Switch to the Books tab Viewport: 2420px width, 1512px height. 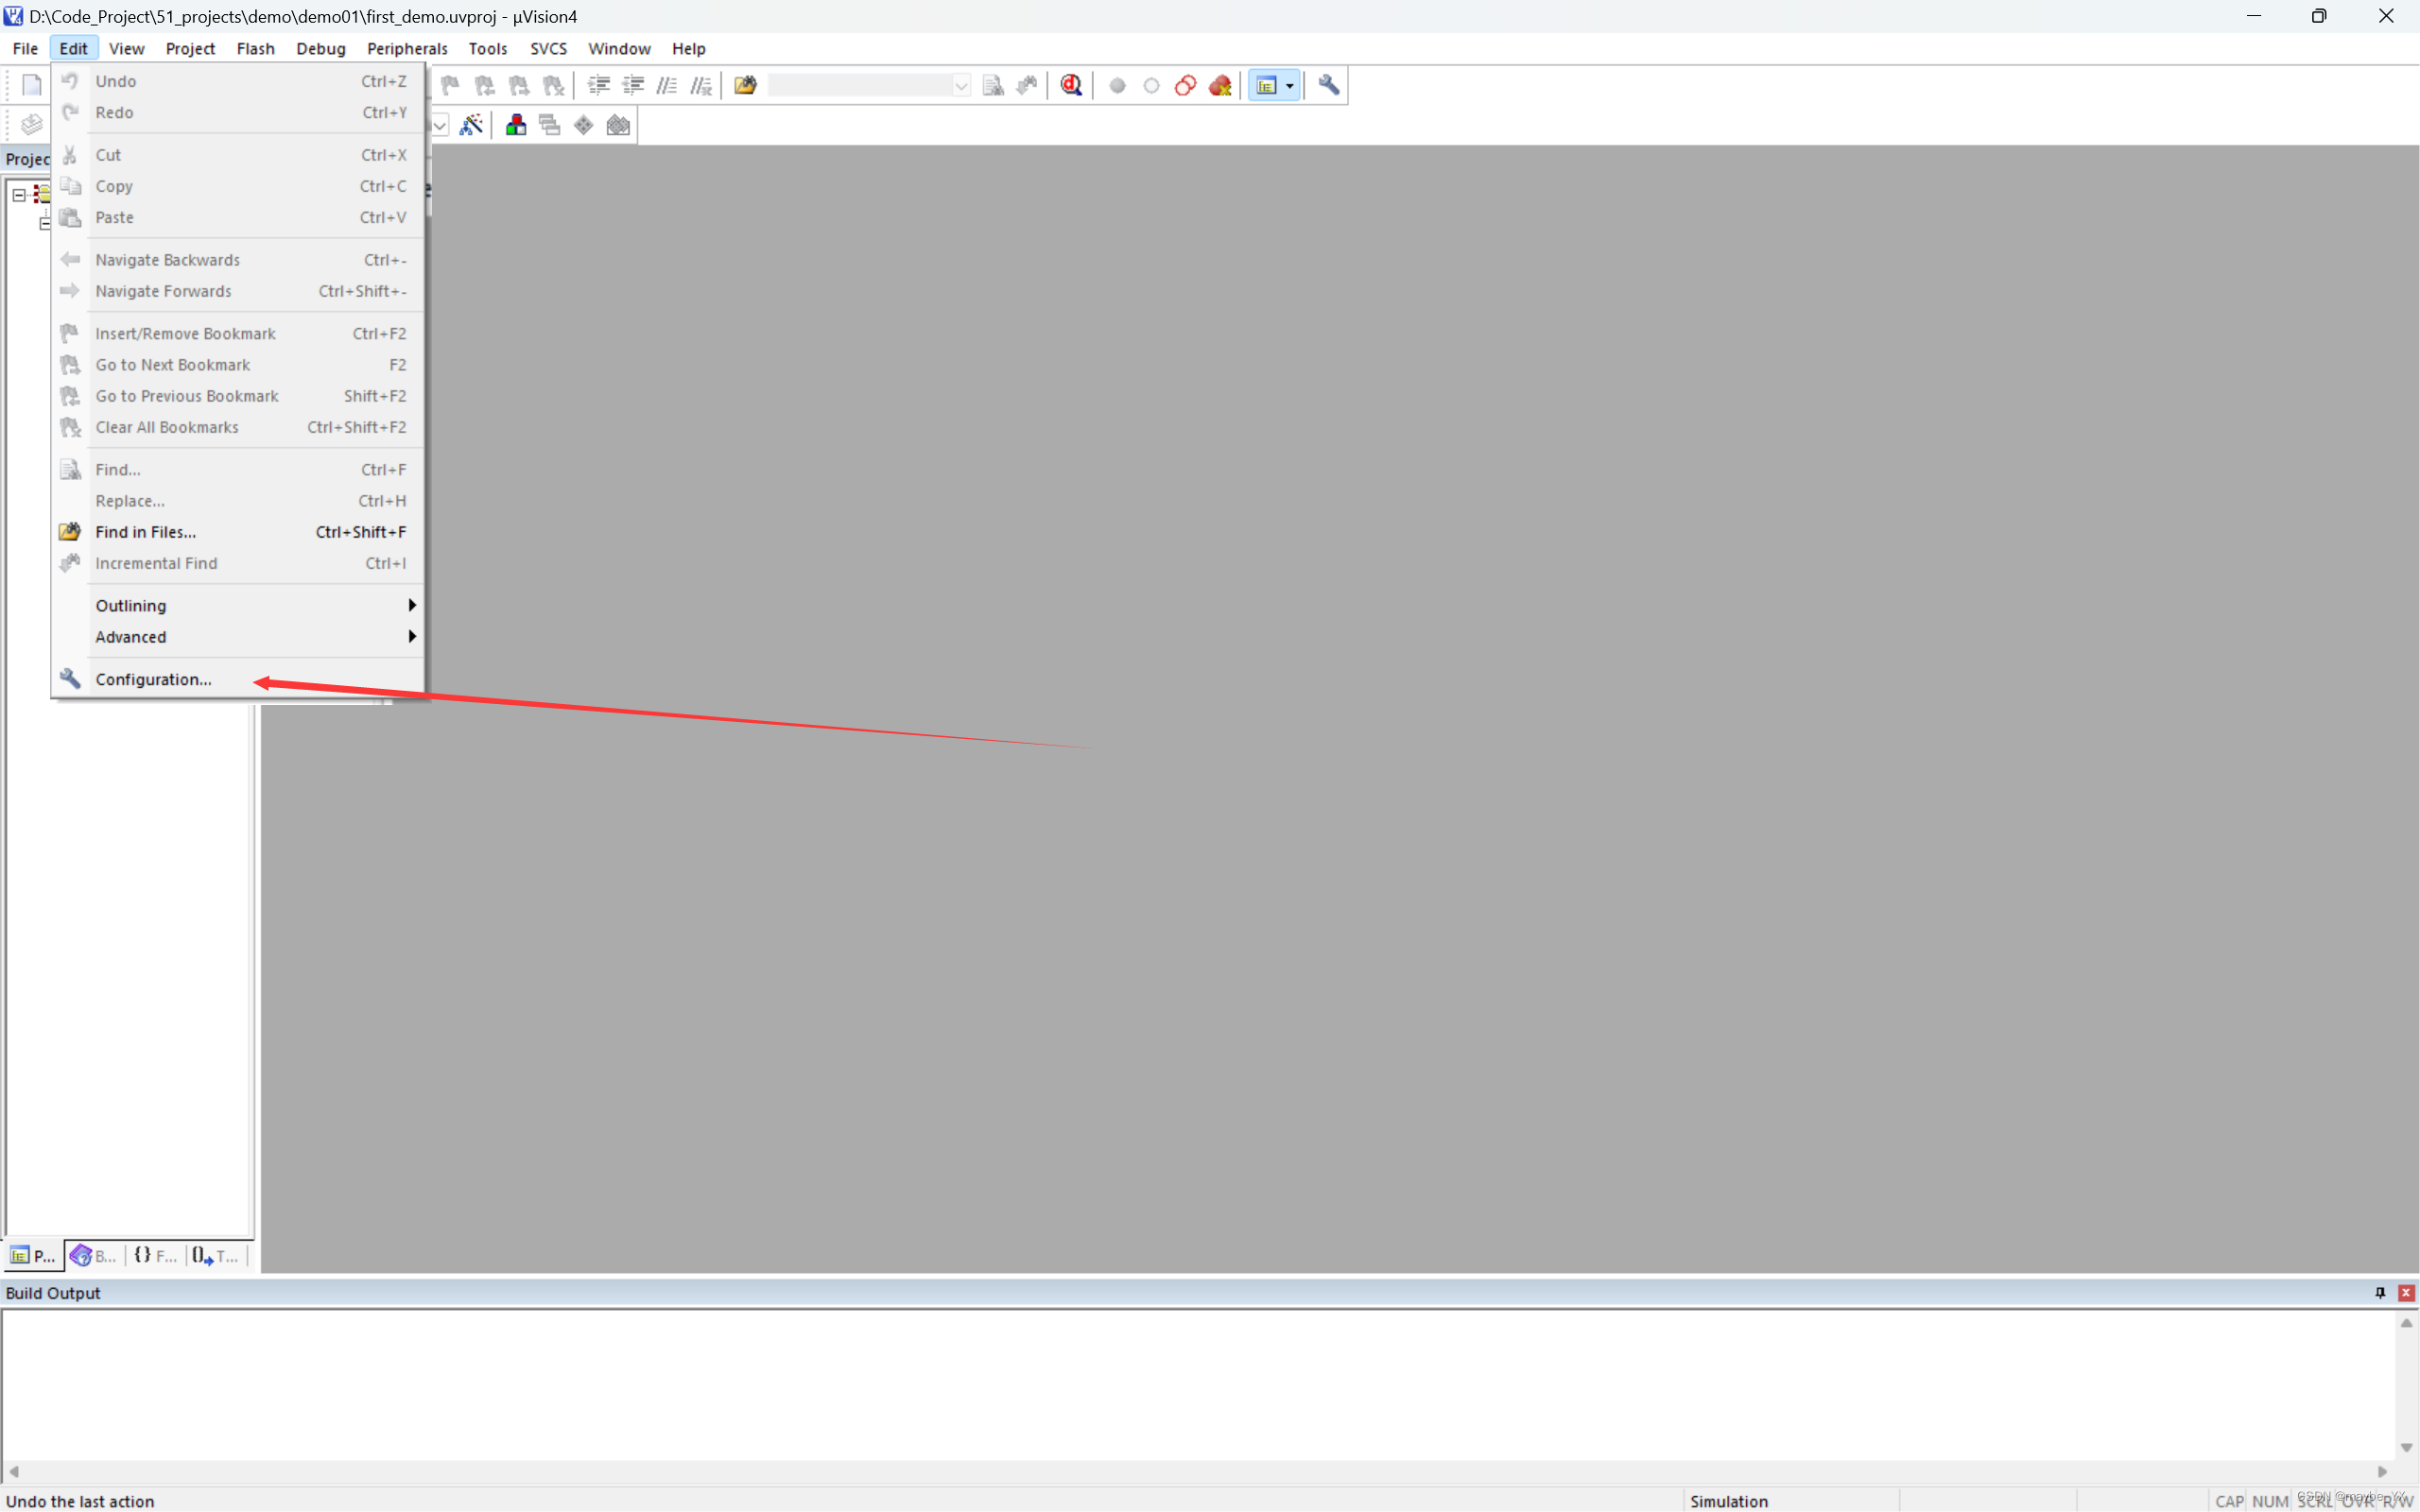click(94, 1255)
